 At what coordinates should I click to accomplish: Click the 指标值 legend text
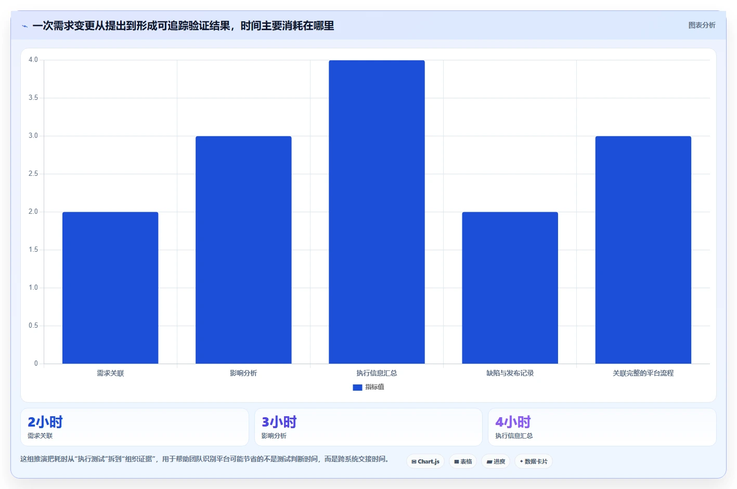[x=374, y=387]
